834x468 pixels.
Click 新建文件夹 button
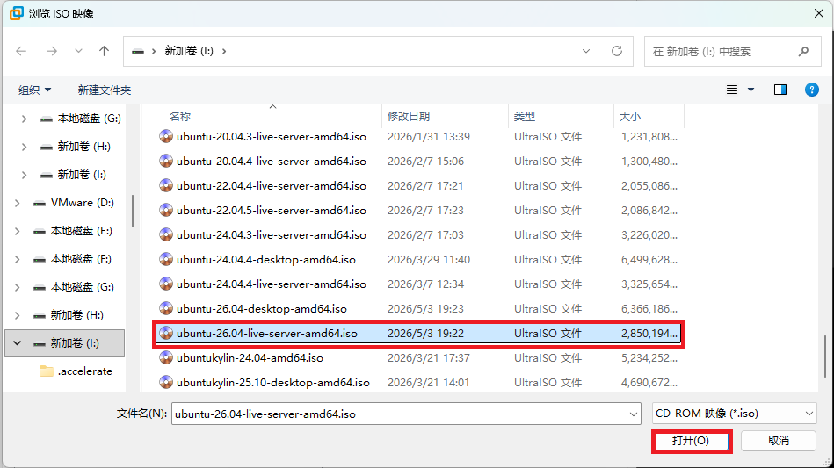pos(105,90)
